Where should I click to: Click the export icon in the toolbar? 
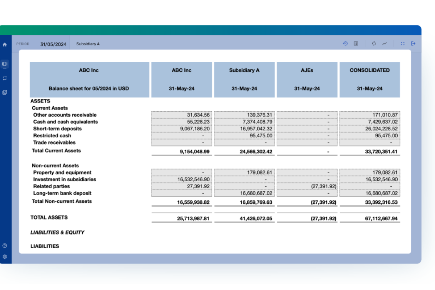[x=413, y=43]
